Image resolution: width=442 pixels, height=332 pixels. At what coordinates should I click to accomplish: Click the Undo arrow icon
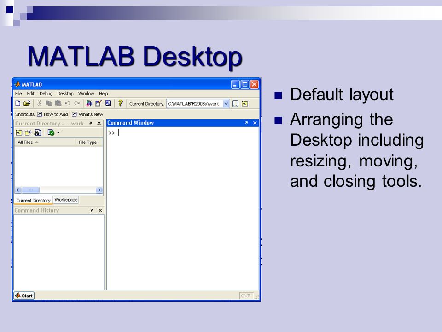click(x=67, y=103)
